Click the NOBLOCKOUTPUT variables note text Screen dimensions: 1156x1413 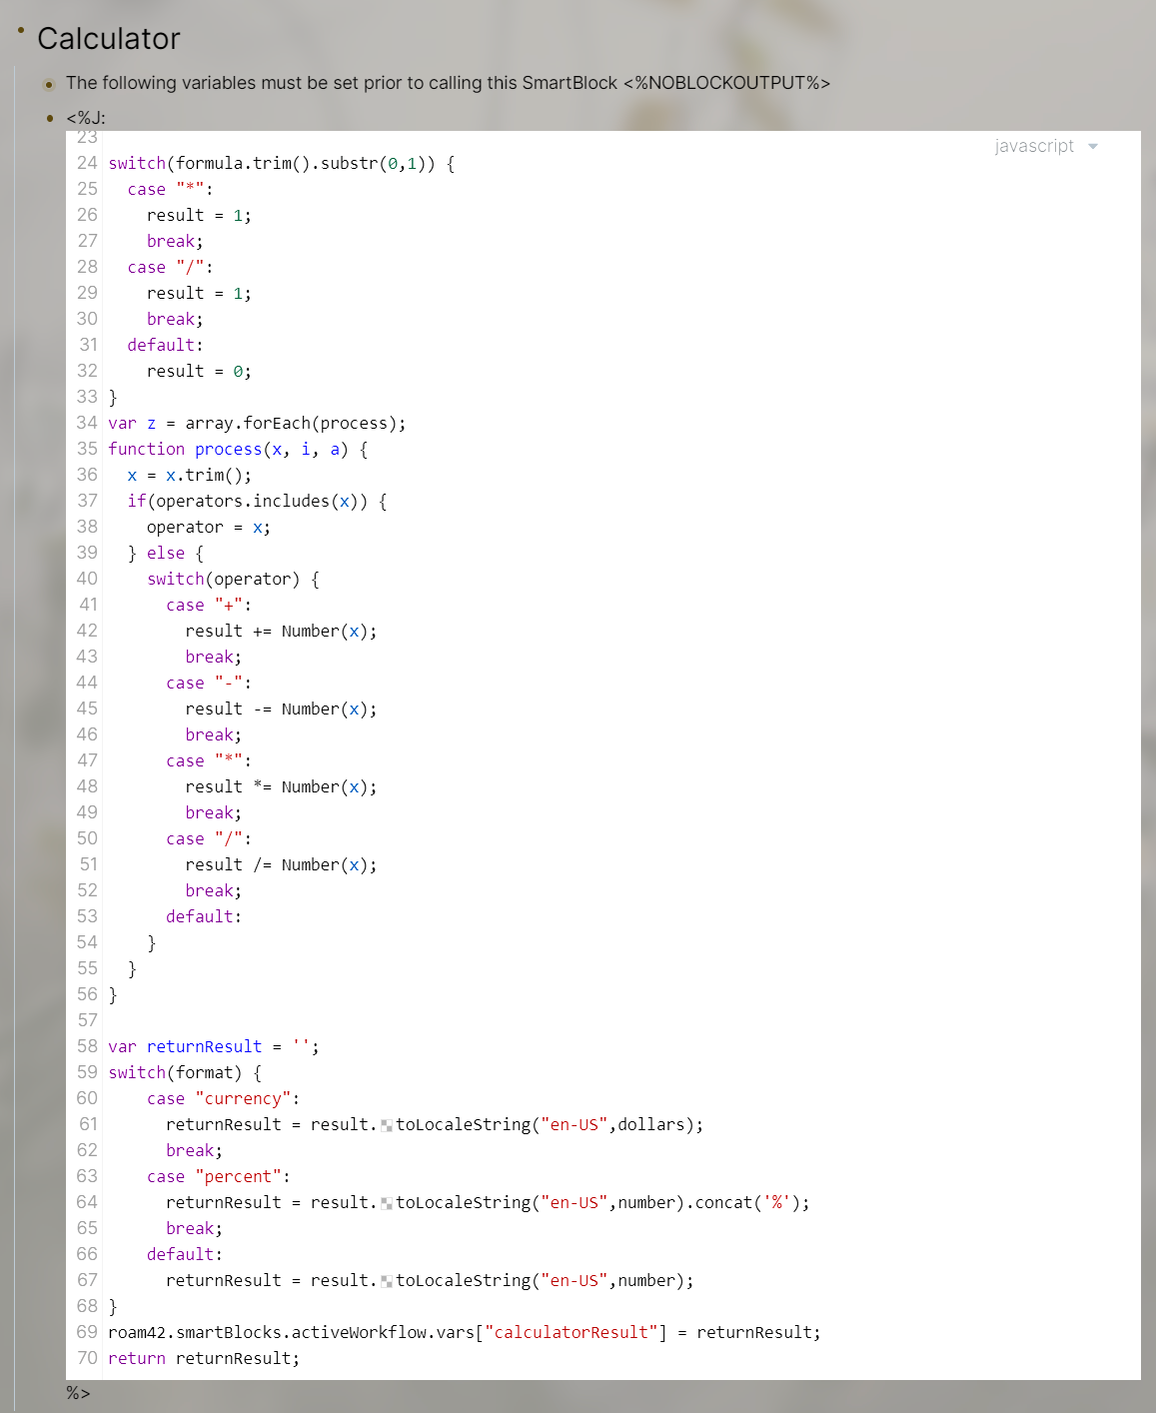coord(448,83)
